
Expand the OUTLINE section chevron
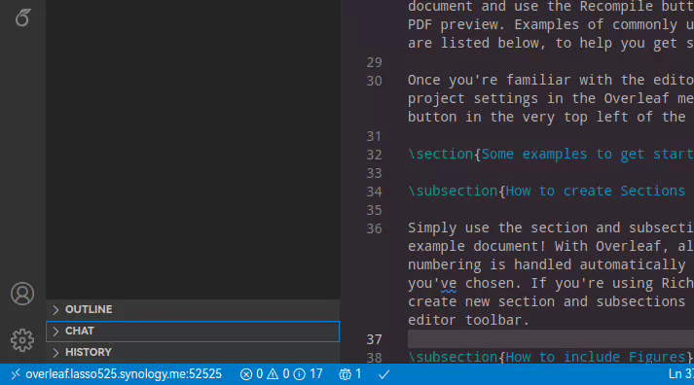pyautogui.click(x=55, y=309)
